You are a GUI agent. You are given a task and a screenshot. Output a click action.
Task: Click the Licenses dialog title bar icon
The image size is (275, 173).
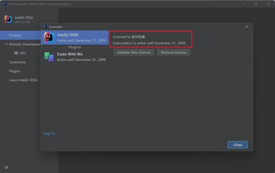pos(45,27)
